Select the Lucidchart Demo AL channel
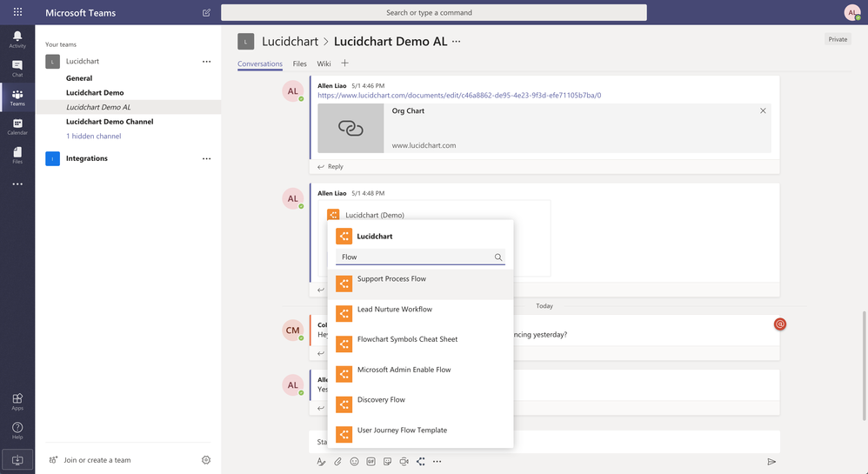Screen dimensions: 868x474 (x=129, y=107)
